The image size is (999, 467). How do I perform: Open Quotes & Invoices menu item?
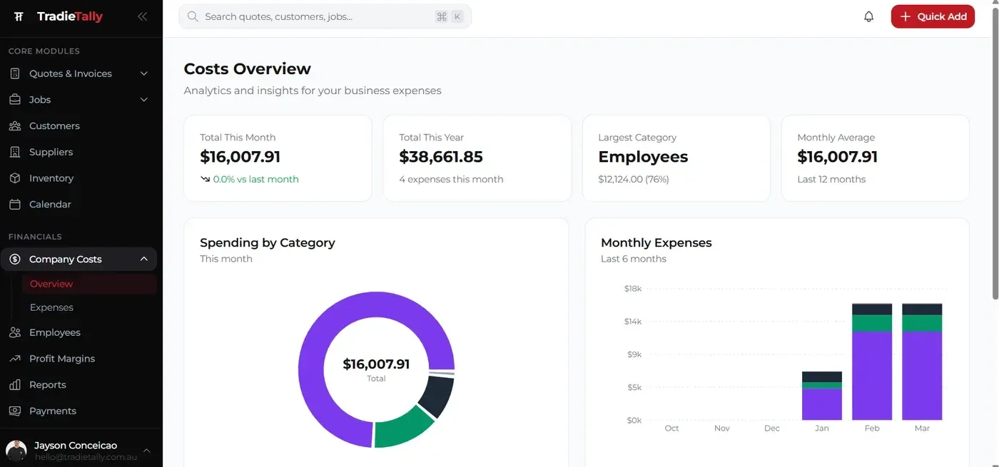tap(78, 73)
